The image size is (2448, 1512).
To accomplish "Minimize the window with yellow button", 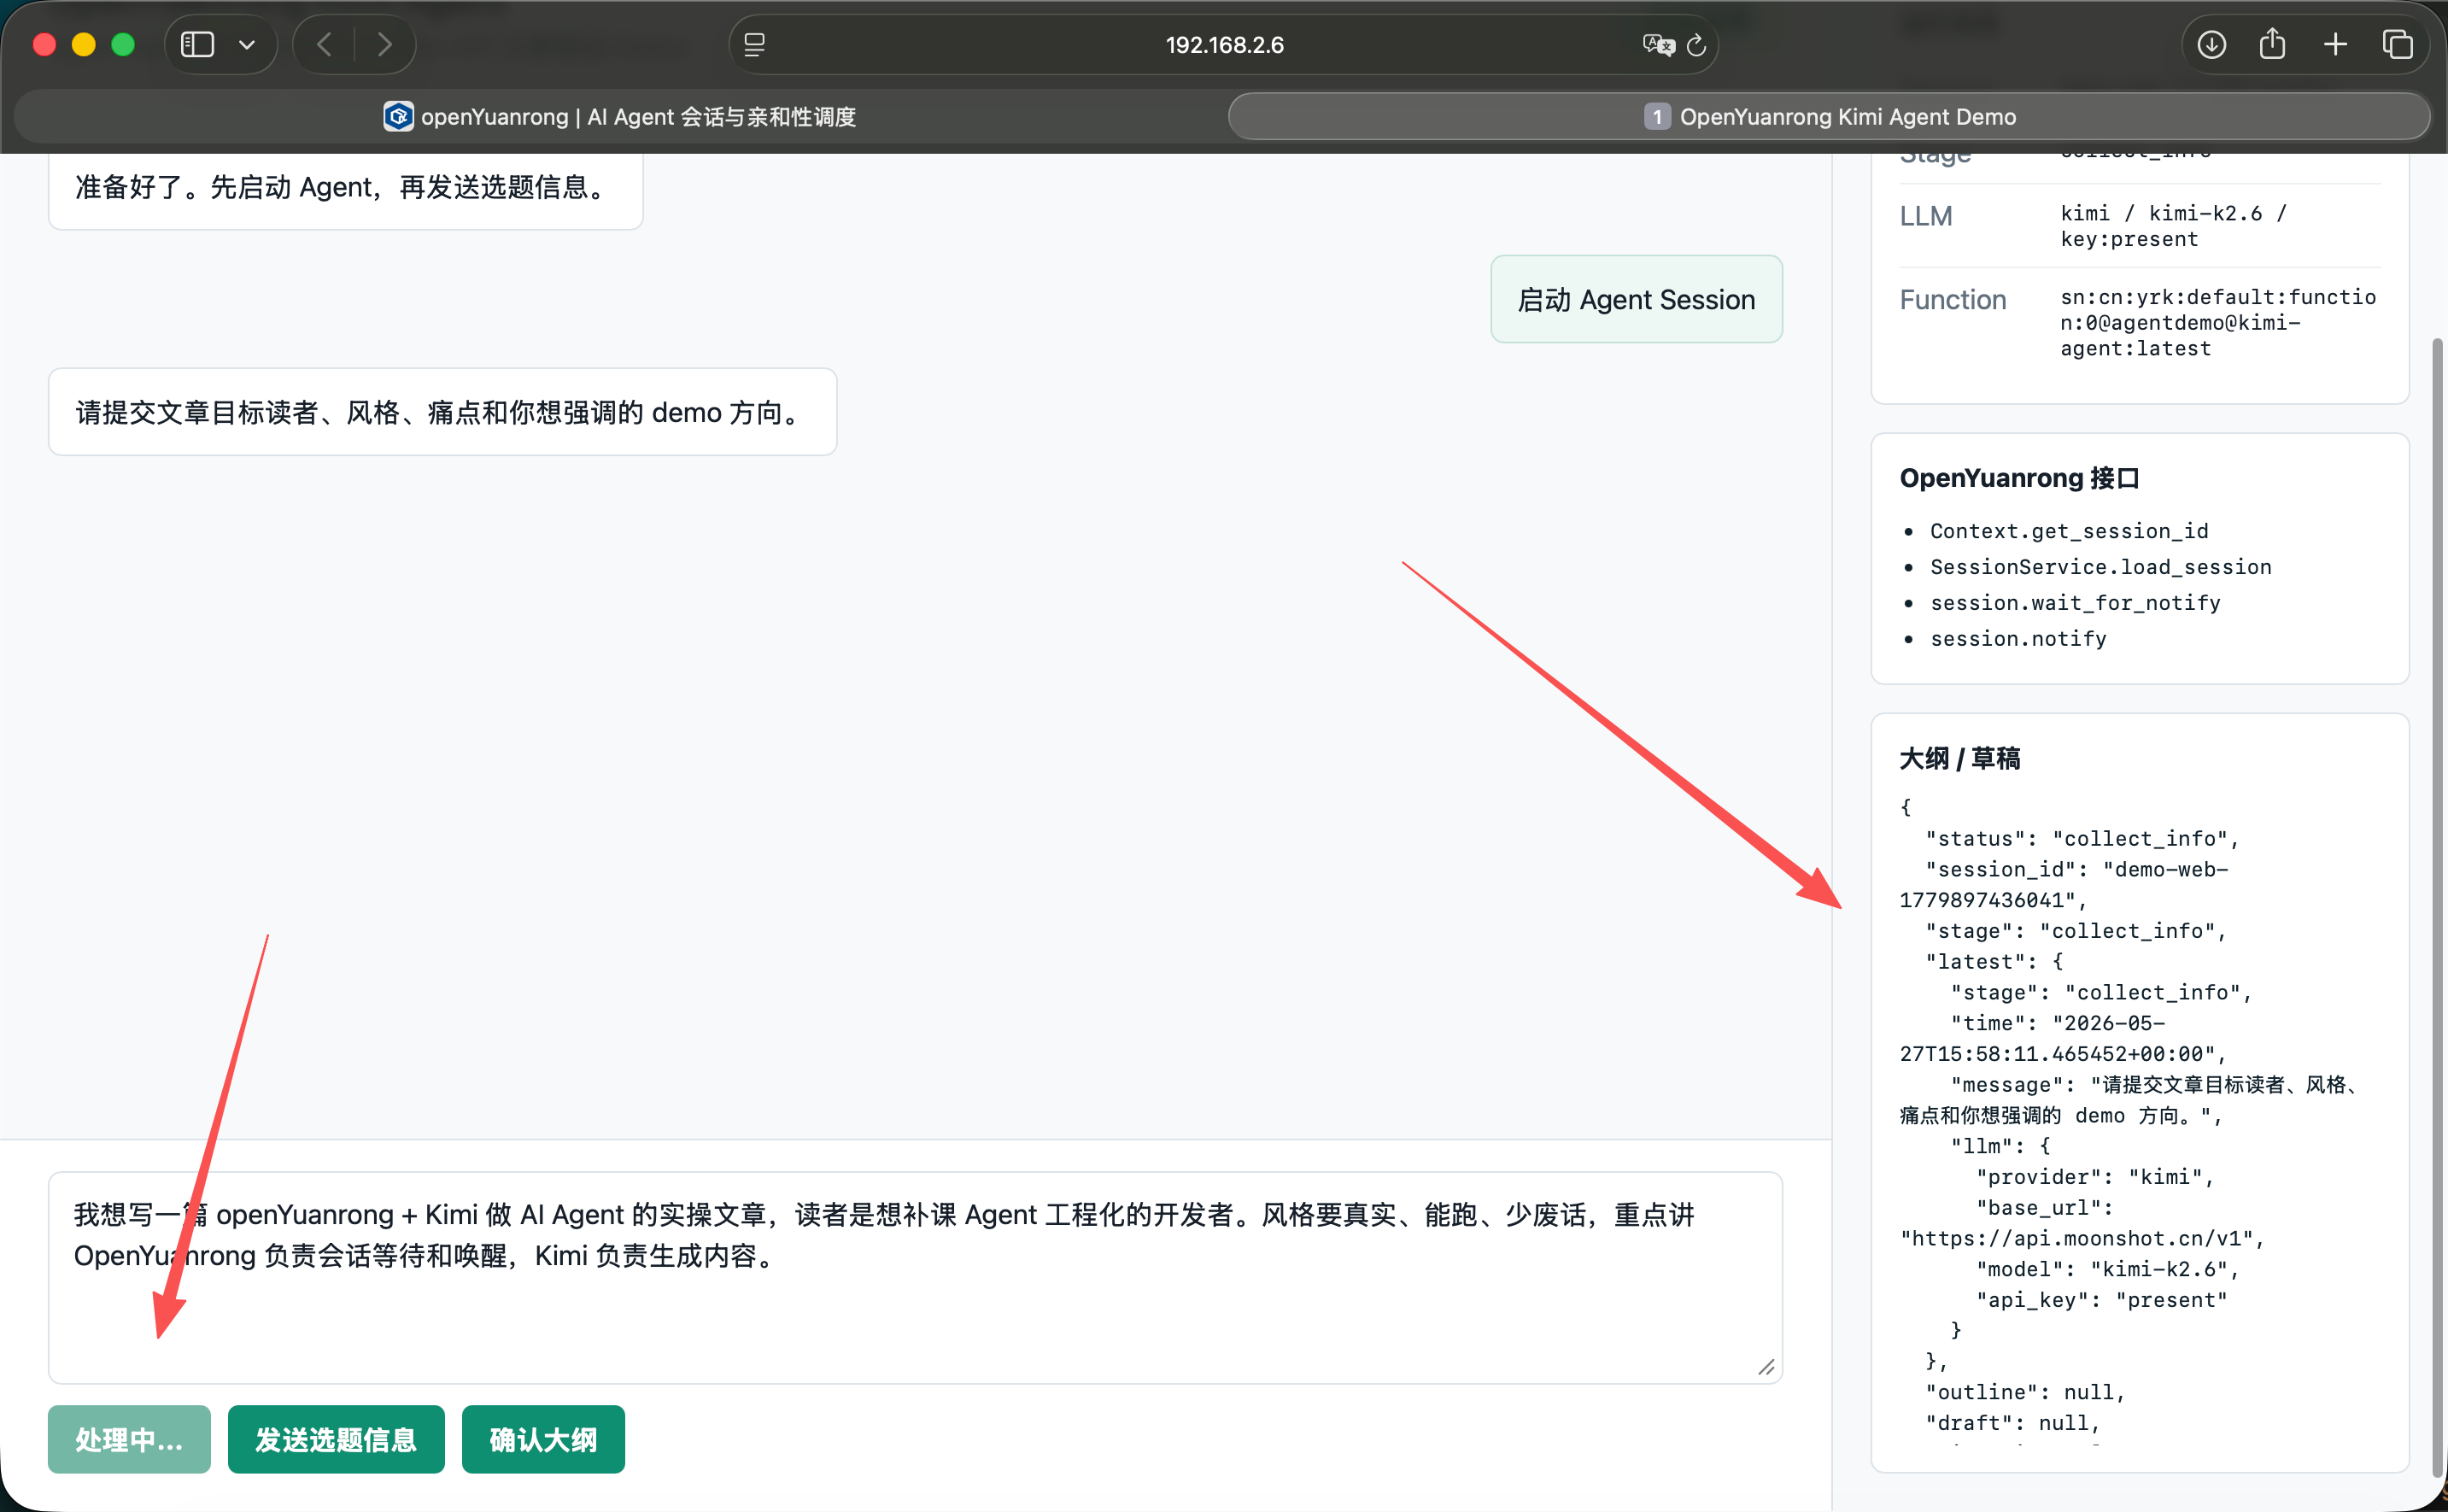I will [84, 45].
